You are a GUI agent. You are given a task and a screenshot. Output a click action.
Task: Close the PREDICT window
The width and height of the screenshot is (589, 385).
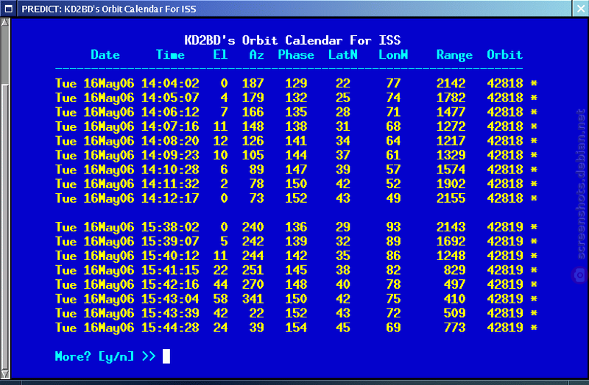pyautogui.click(x=581, y=9)
